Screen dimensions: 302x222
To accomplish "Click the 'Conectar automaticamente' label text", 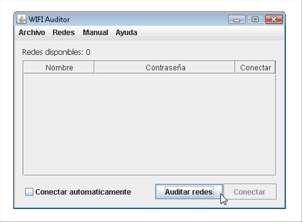I will (83, 192).
